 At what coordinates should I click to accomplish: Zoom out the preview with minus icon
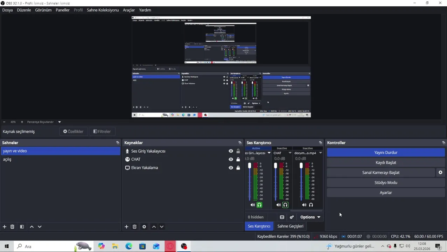(4, 122)
